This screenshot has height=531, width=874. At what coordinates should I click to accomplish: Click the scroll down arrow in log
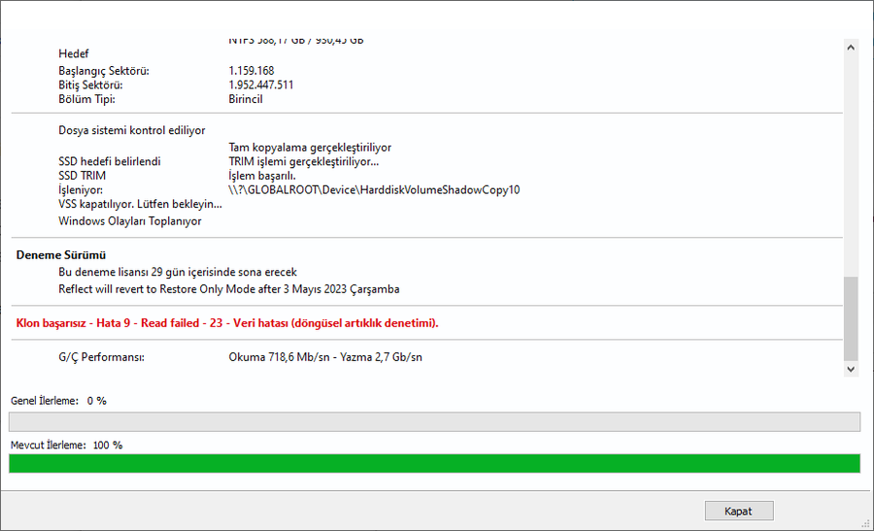851,369
